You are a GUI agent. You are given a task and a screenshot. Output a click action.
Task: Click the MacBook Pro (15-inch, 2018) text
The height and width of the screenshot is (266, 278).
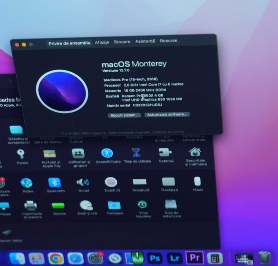130,79
